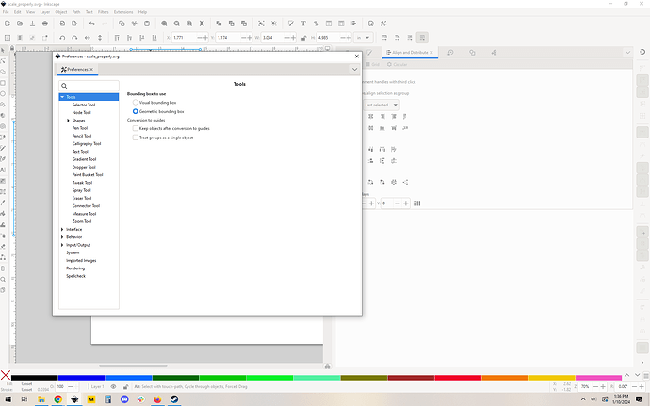Image resolution: width=650 pixels, height=406 pixels.
Task: Select the Text tool in the left toolbox
Action: click(3, 170)
